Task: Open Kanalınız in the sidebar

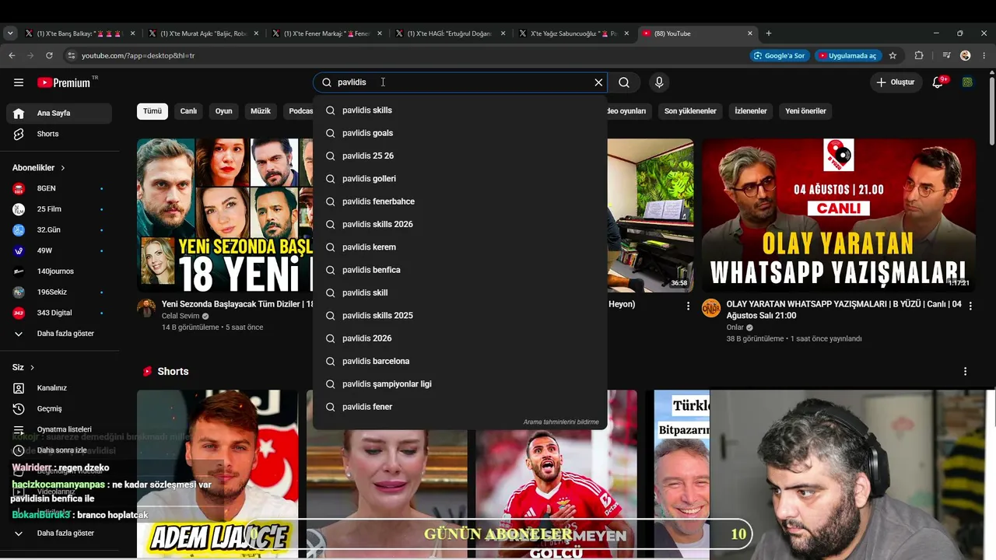Action: tap(59, 388)
